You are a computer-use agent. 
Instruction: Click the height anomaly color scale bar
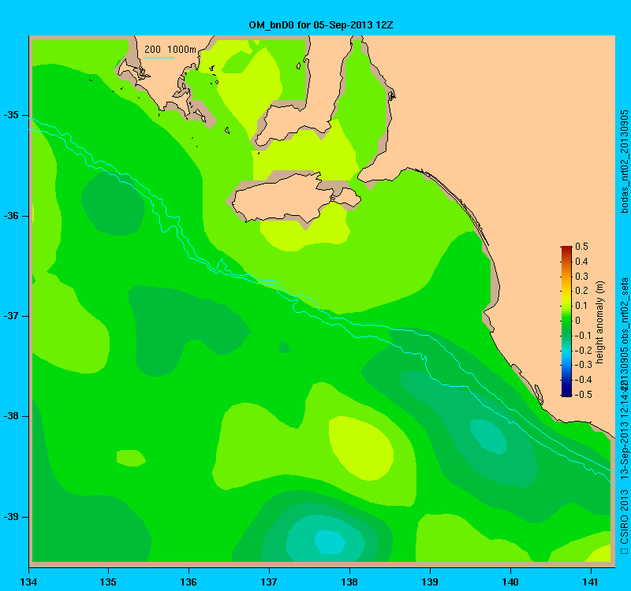click(566, 322)
